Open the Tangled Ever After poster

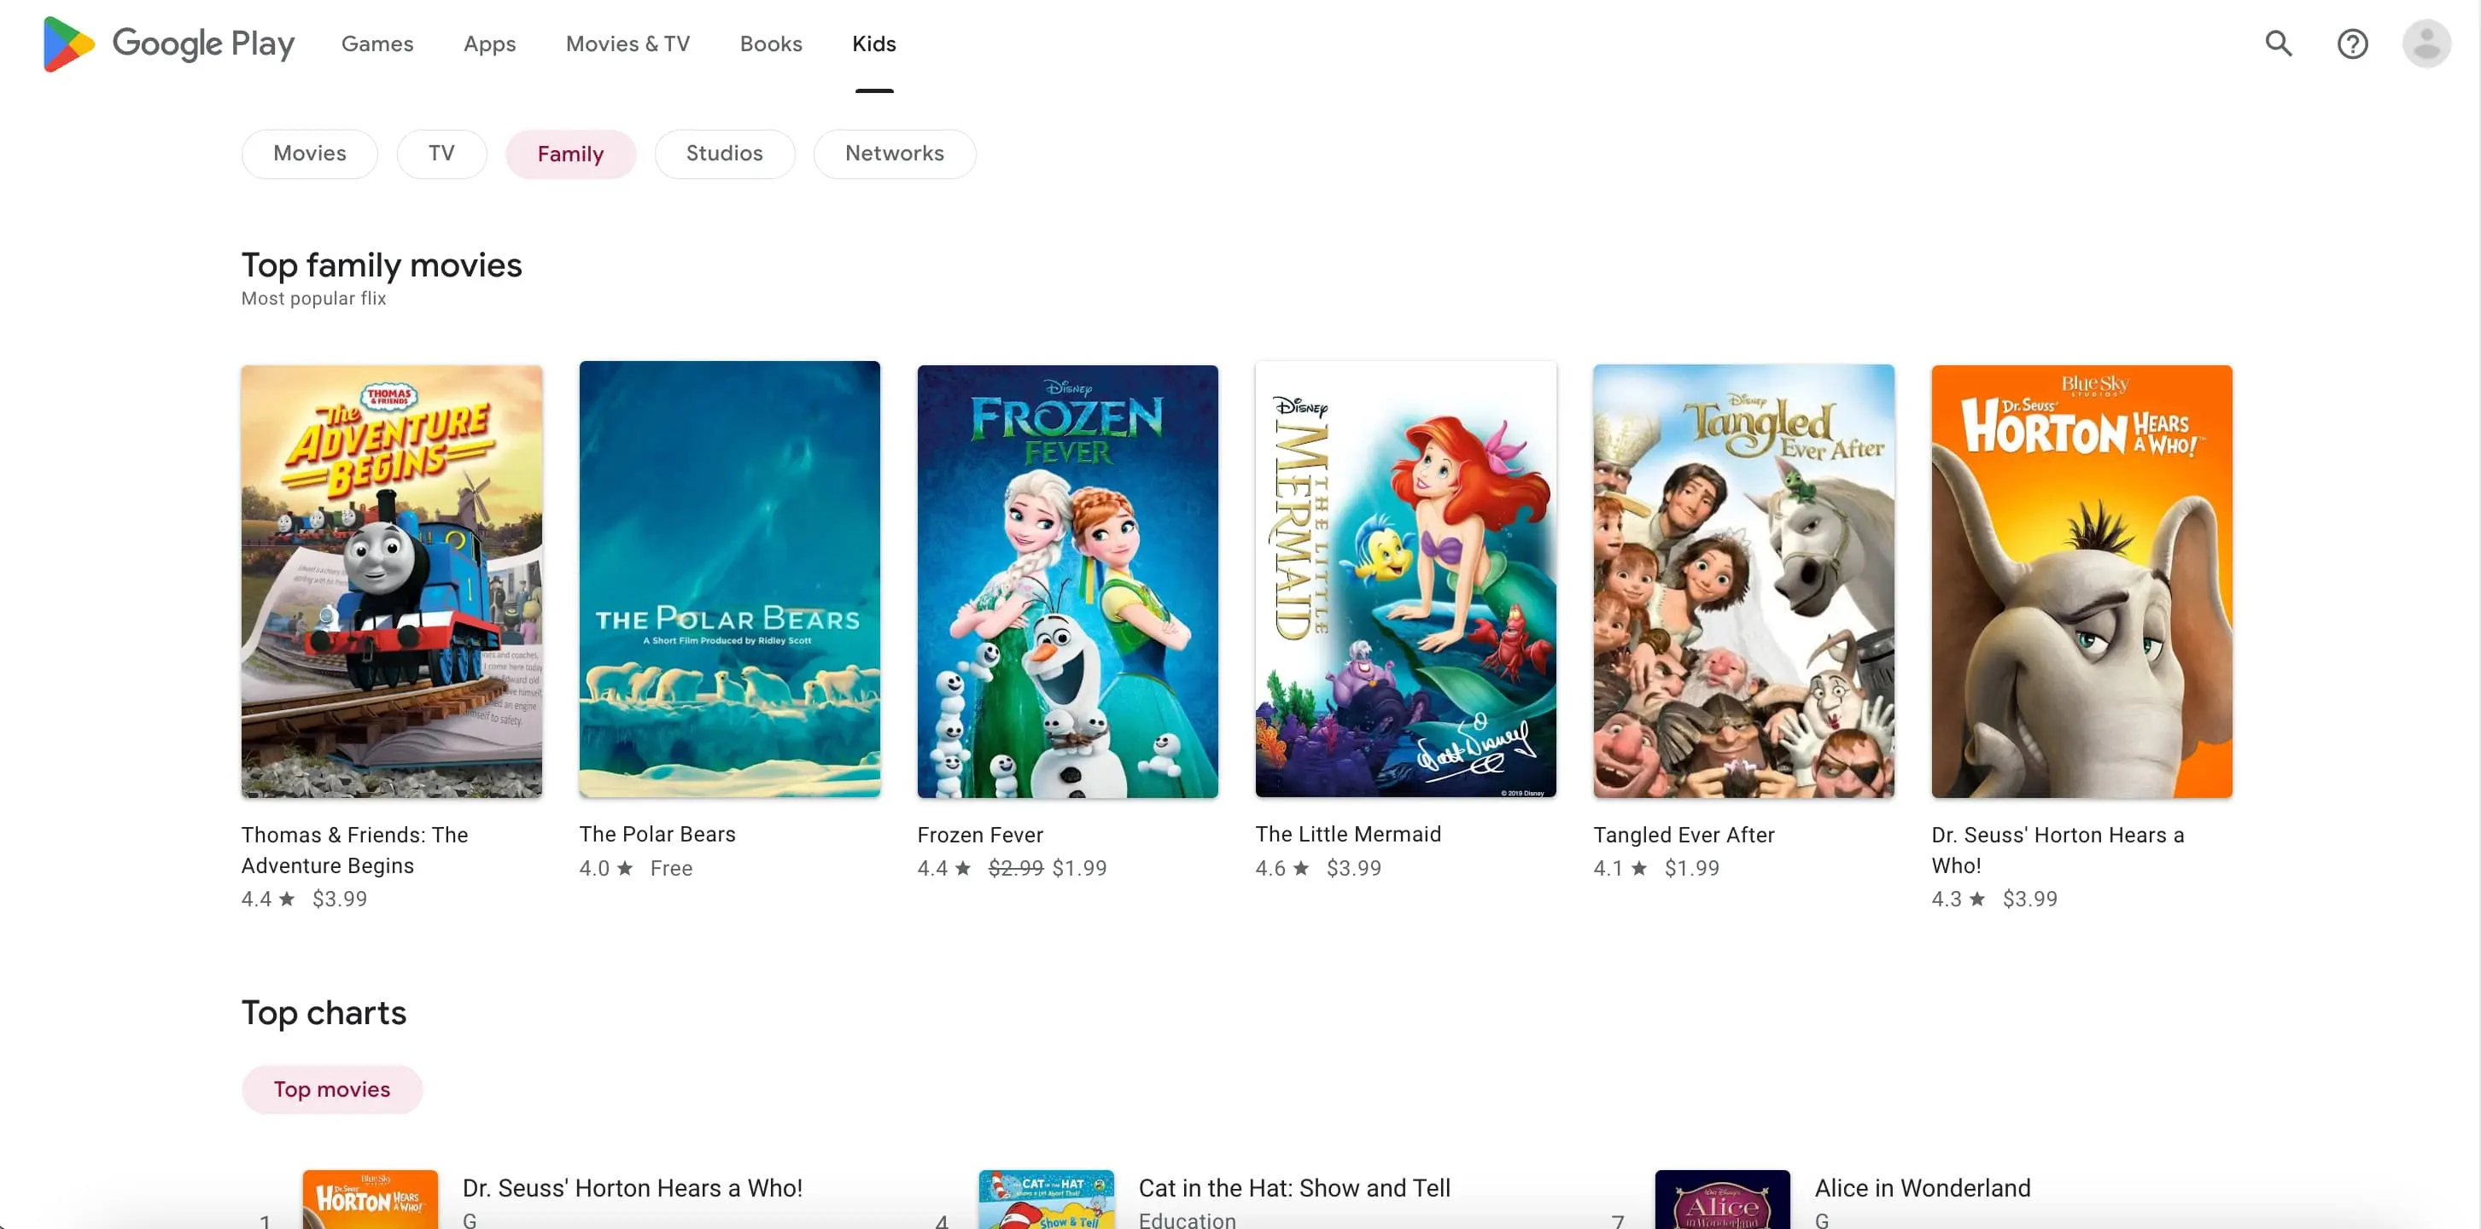pyautogui.click(x=1743, y=580)
